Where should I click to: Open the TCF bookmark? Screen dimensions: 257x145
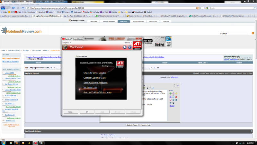coord(11,12)
